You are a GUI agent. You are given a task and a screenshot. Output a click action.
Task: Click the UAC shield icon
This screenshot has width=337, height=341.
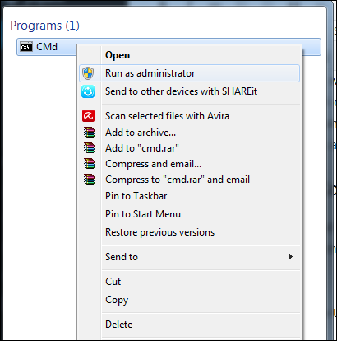click(x=88, y=73)
